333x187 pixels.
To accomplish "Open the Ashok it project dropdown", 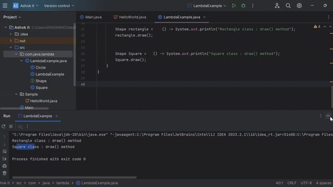I will [26, 6].
